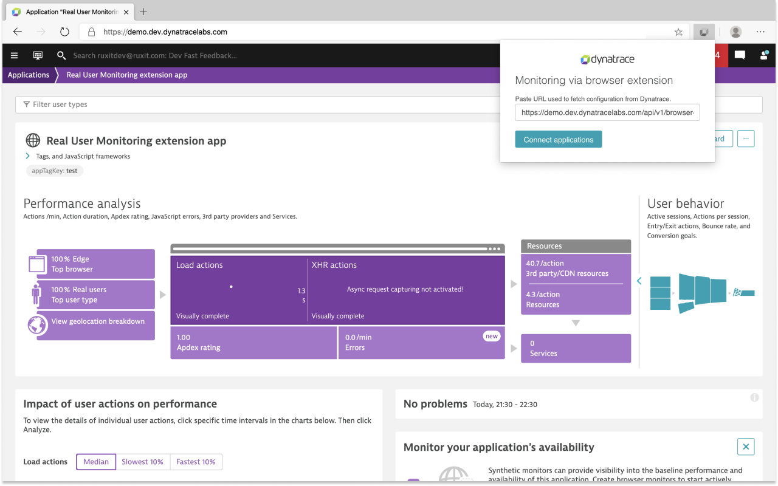
Task: Expand Tags and JavaScript frameworks section
Action: pos(27,156)
